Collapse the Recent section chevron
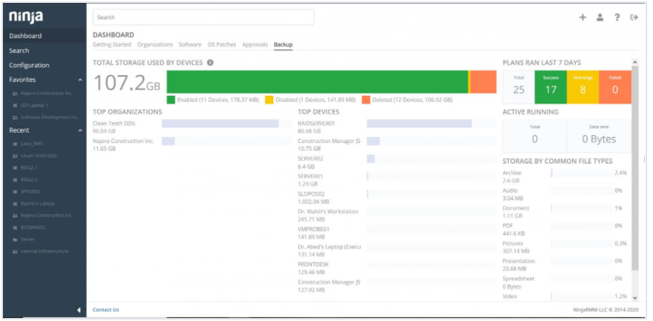Viewport: 653px width, 321px height. 80,130
